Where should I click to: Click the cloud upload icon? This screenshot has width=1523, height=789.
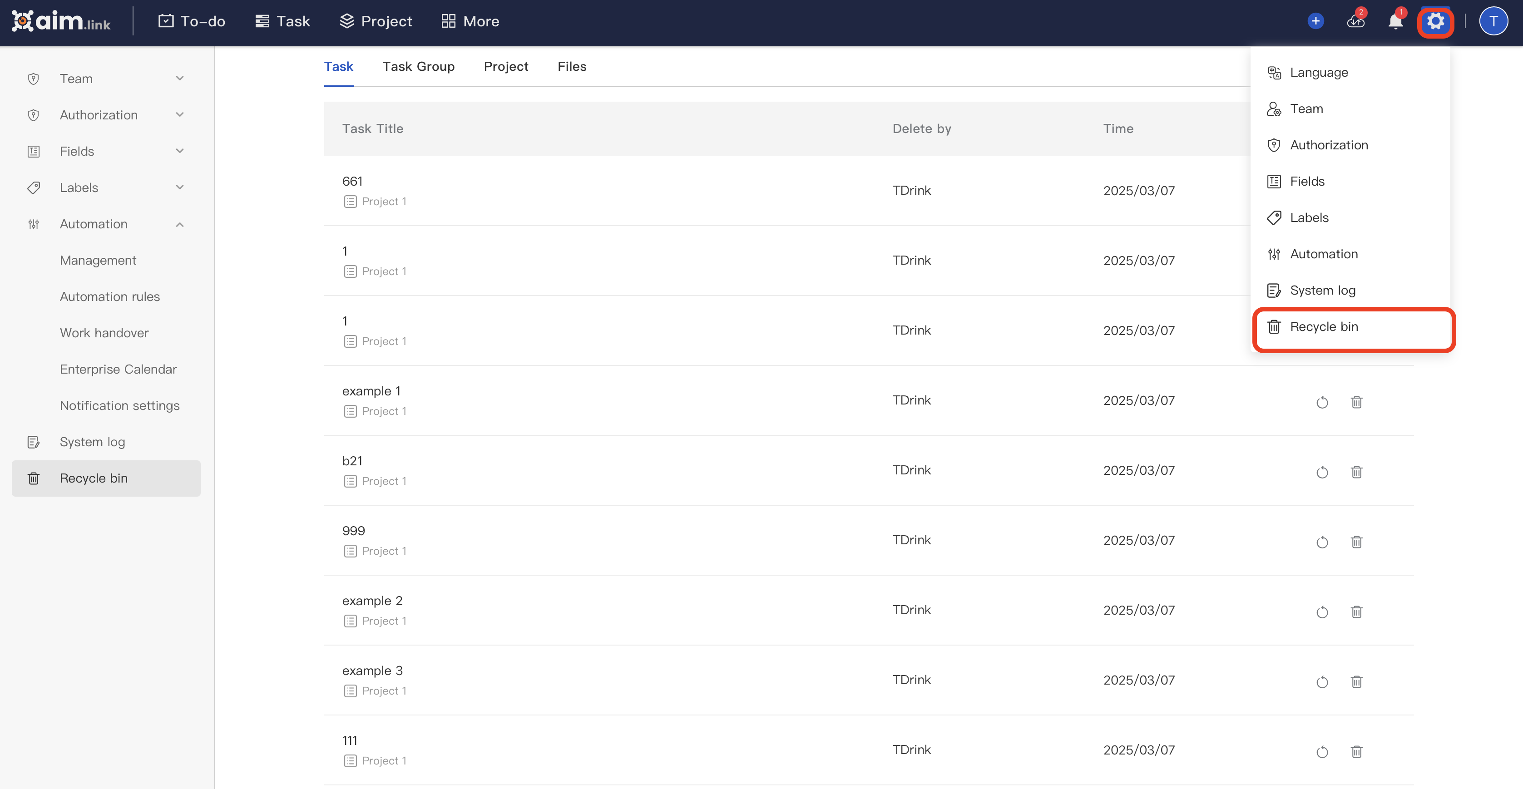(x=1355, y=22)
